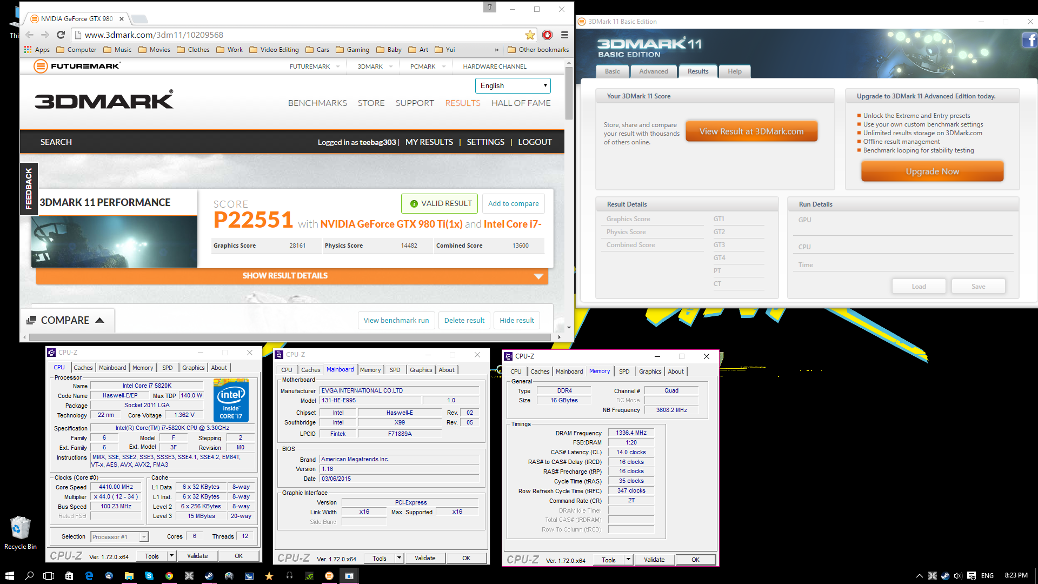
Task: Click the browser vertical scrollbar
Action: tap(569, 93)
